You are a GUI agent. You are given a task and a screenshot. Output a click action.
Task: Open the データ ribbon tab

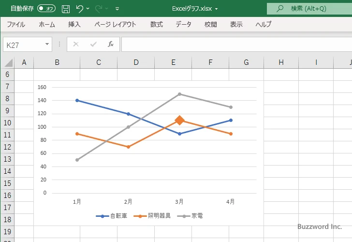[x=183, y=24]
